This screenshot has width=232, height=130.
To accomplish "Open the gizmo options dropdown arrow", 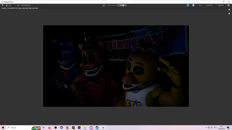I will 190,5.
